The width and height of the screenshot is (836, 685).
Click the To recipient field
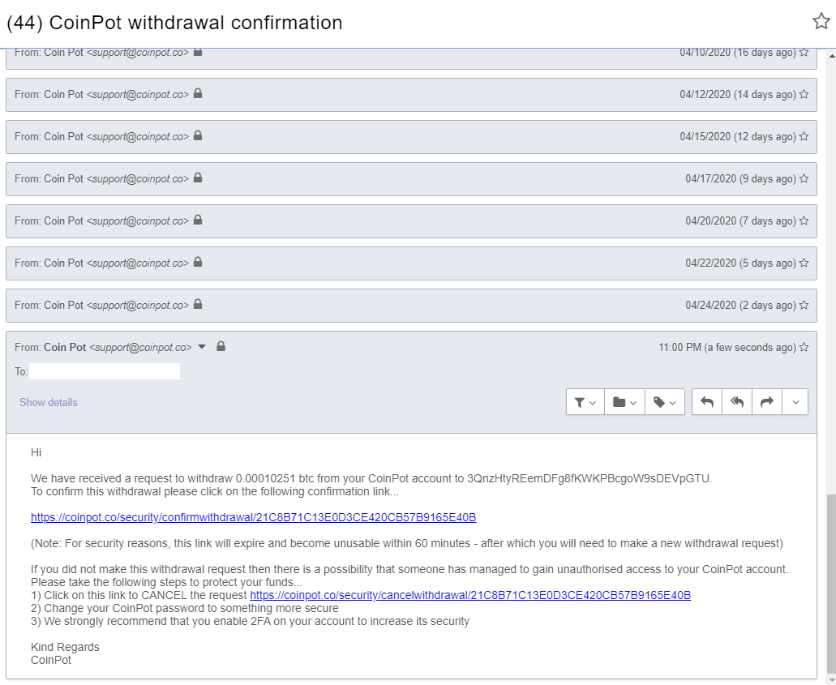[105, 371]
